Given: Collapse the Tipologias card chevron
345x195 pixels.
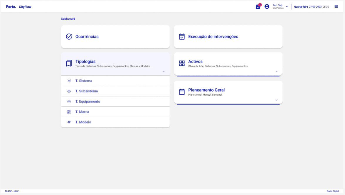Looking at the screenshot, I should tap(164, 72).
